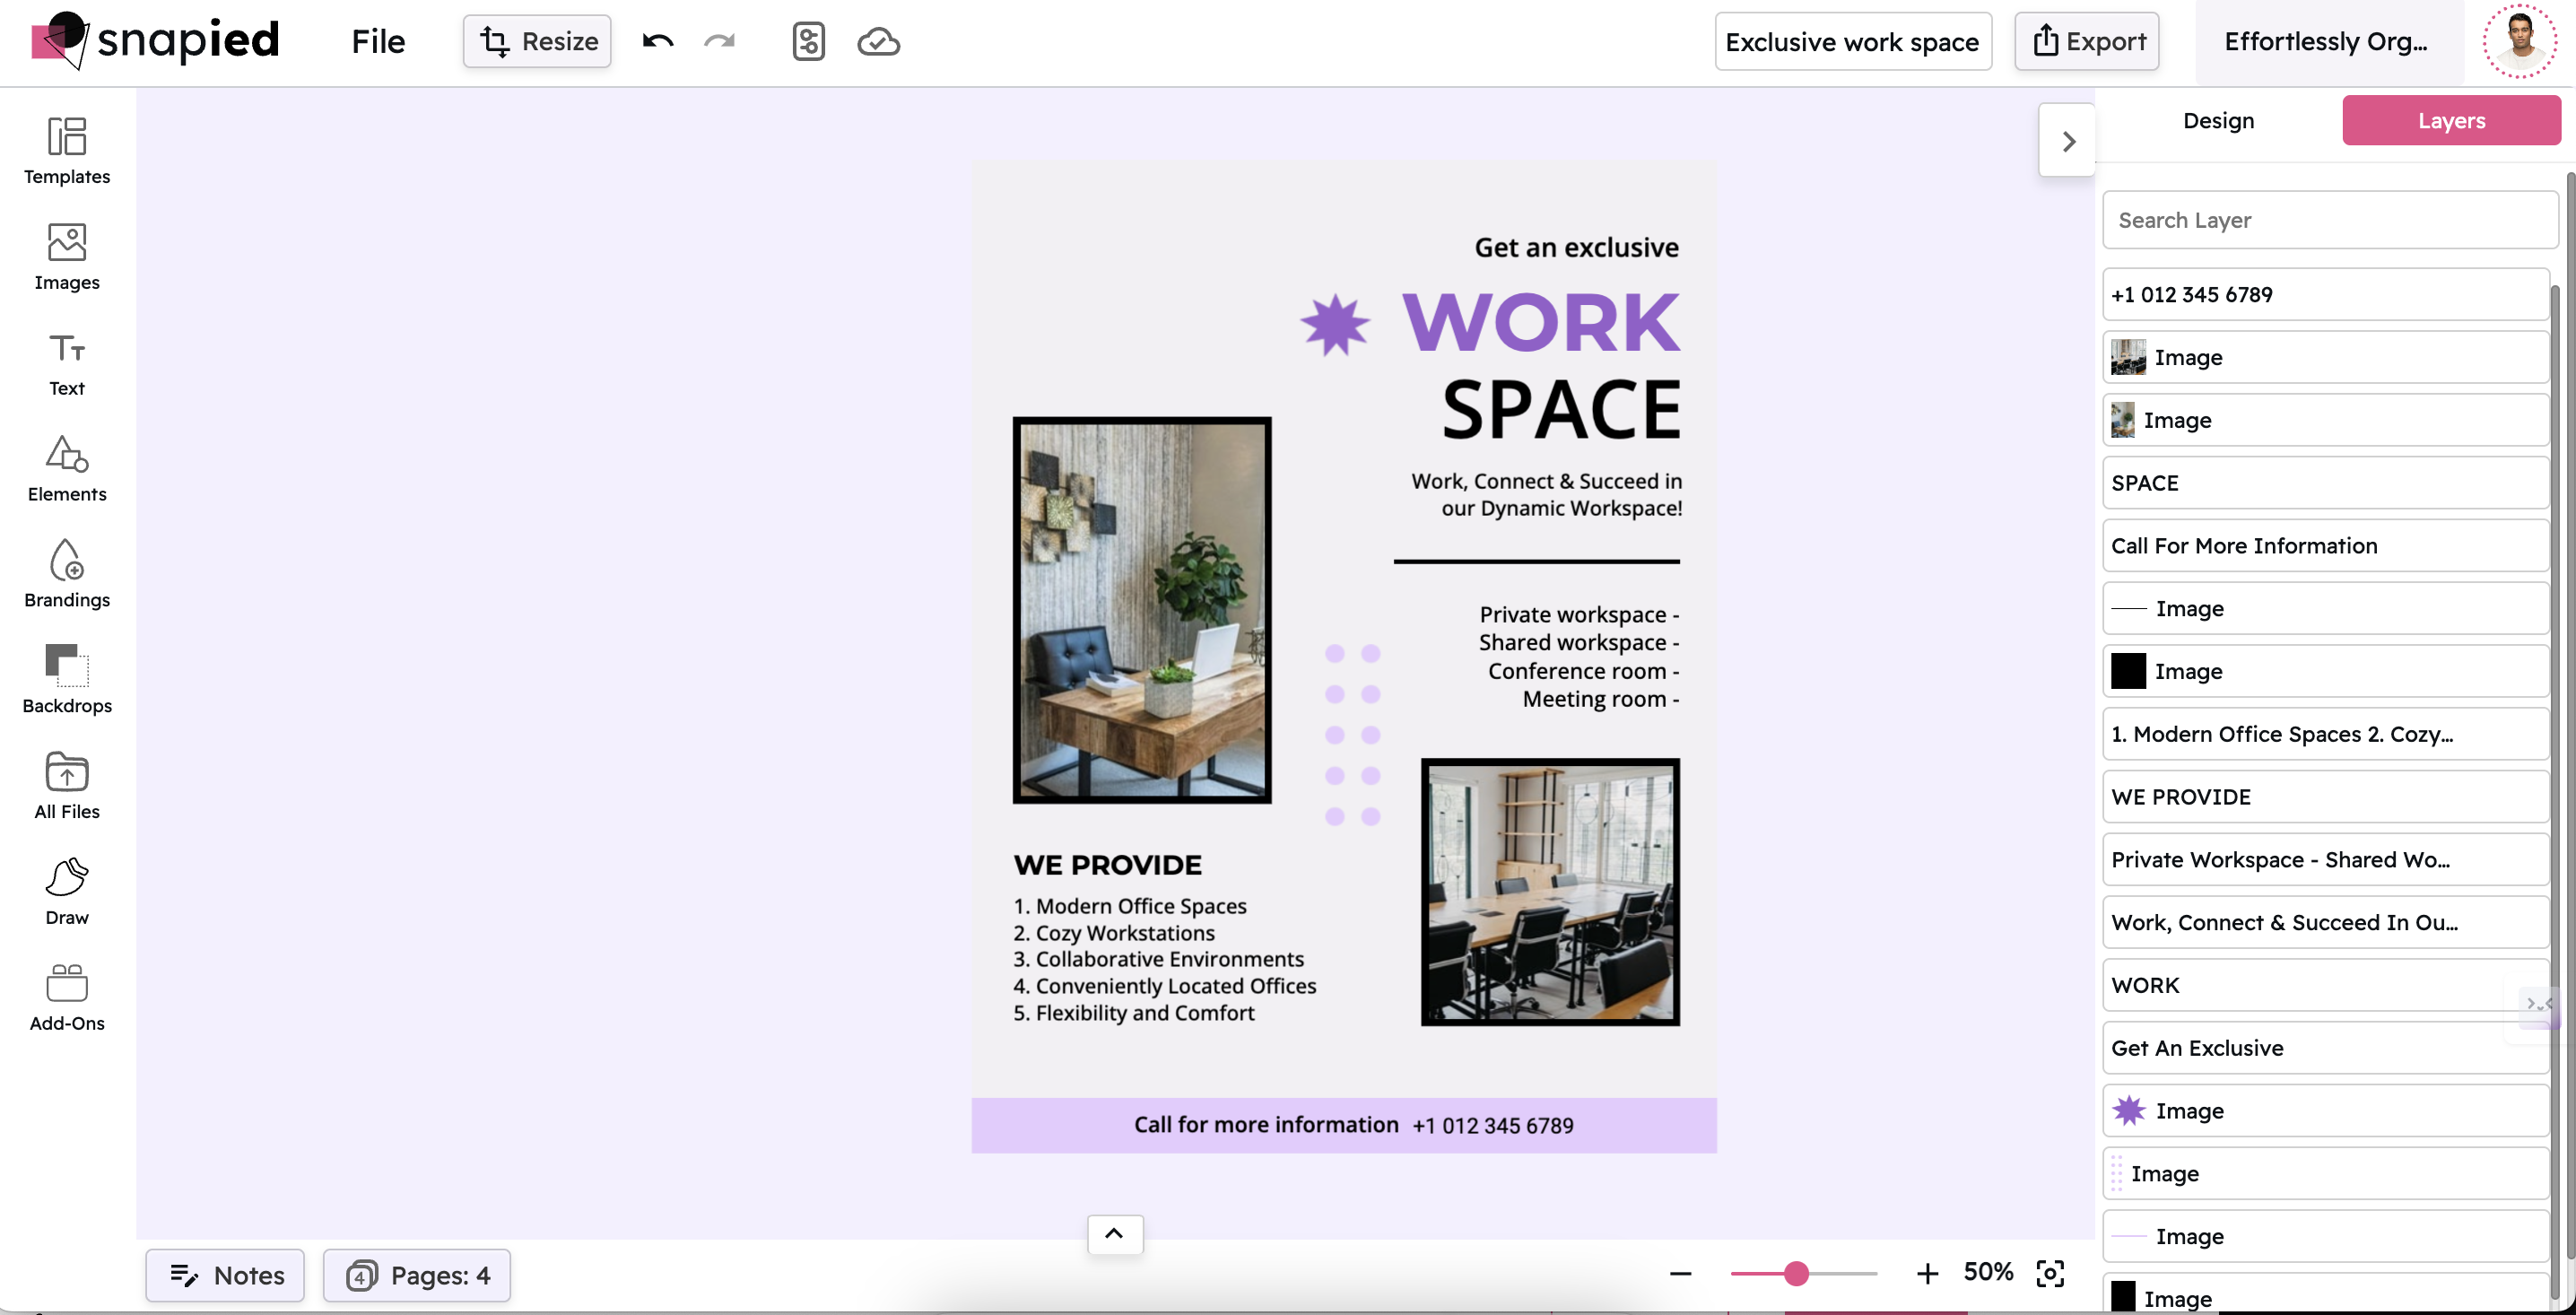This screenshot has height=1315, width=2576.
Task: Open the Backdrops panel
Action: tap(67, 680)
